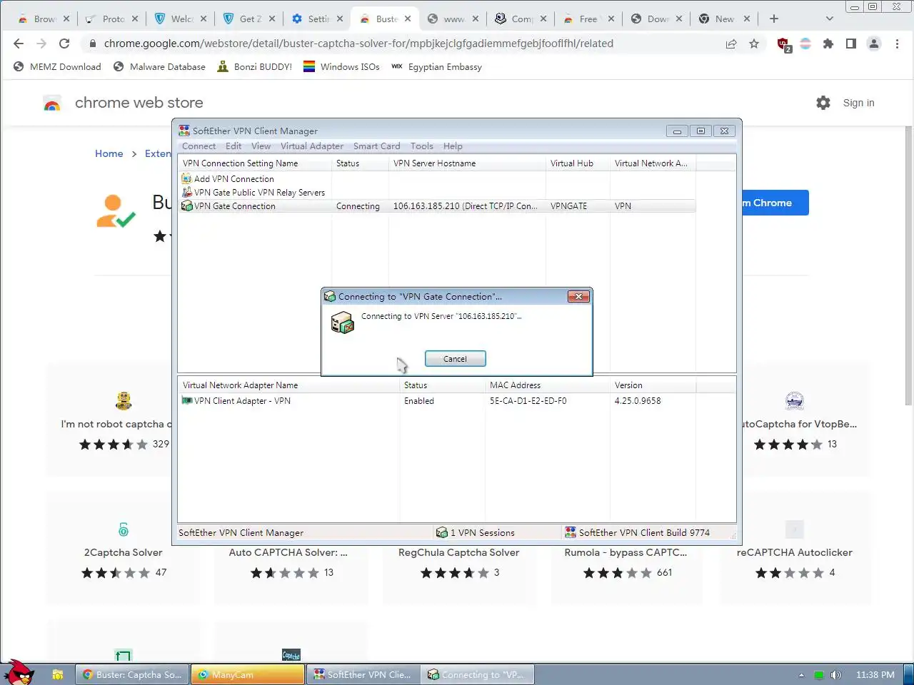Open the Virtual Adapter menu
This screenshot has width=914, height=685.
pos(311,146)
